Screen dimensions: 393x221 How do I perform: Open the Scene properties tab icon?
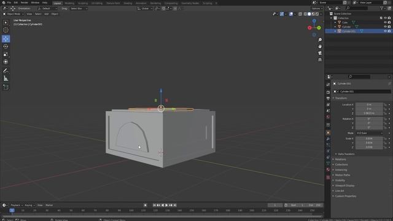(x=328, y=110)
